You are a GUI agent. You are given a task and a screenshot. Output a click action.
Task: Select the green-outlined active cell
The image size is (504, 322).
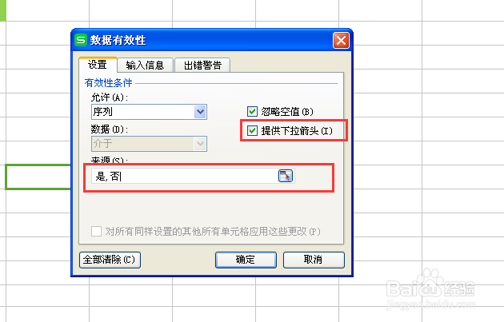click(x=38, y=177)
